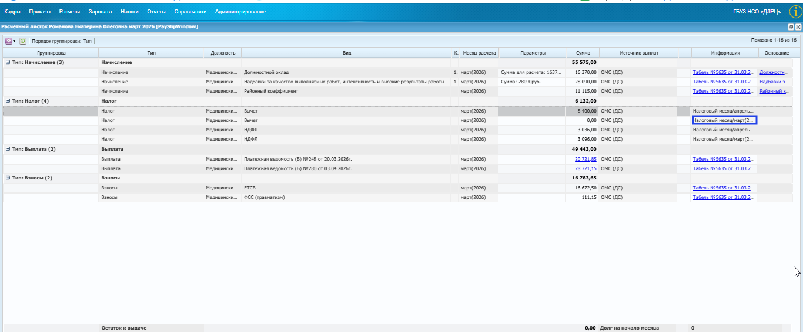Open the Кадры menu
The image size is (803, 332).
point(12,12)
